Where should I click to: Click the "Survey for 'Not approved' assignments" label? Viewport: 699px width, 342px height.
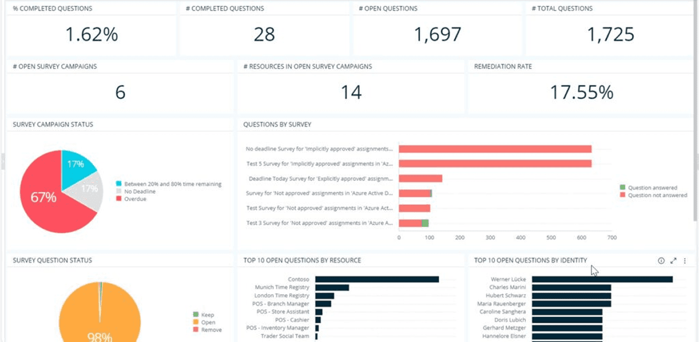pos(320,193)
